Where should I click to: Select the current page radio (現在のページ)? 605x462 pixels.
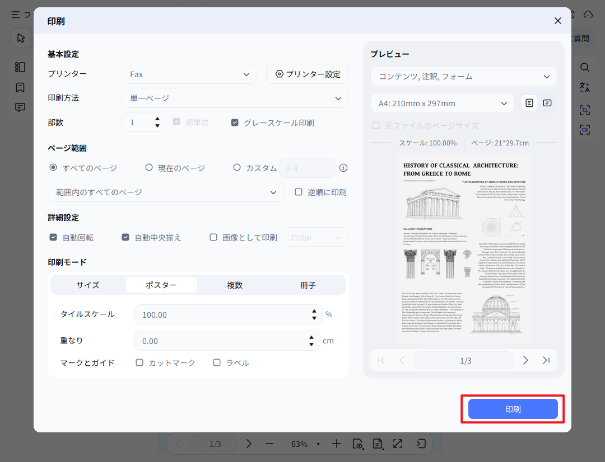point(149,168)
